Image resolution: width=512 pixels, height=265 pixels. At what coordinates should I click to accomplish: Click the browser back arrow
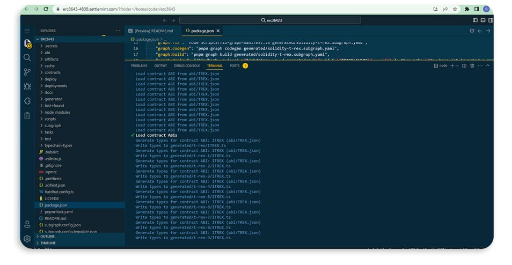[27, 9]
